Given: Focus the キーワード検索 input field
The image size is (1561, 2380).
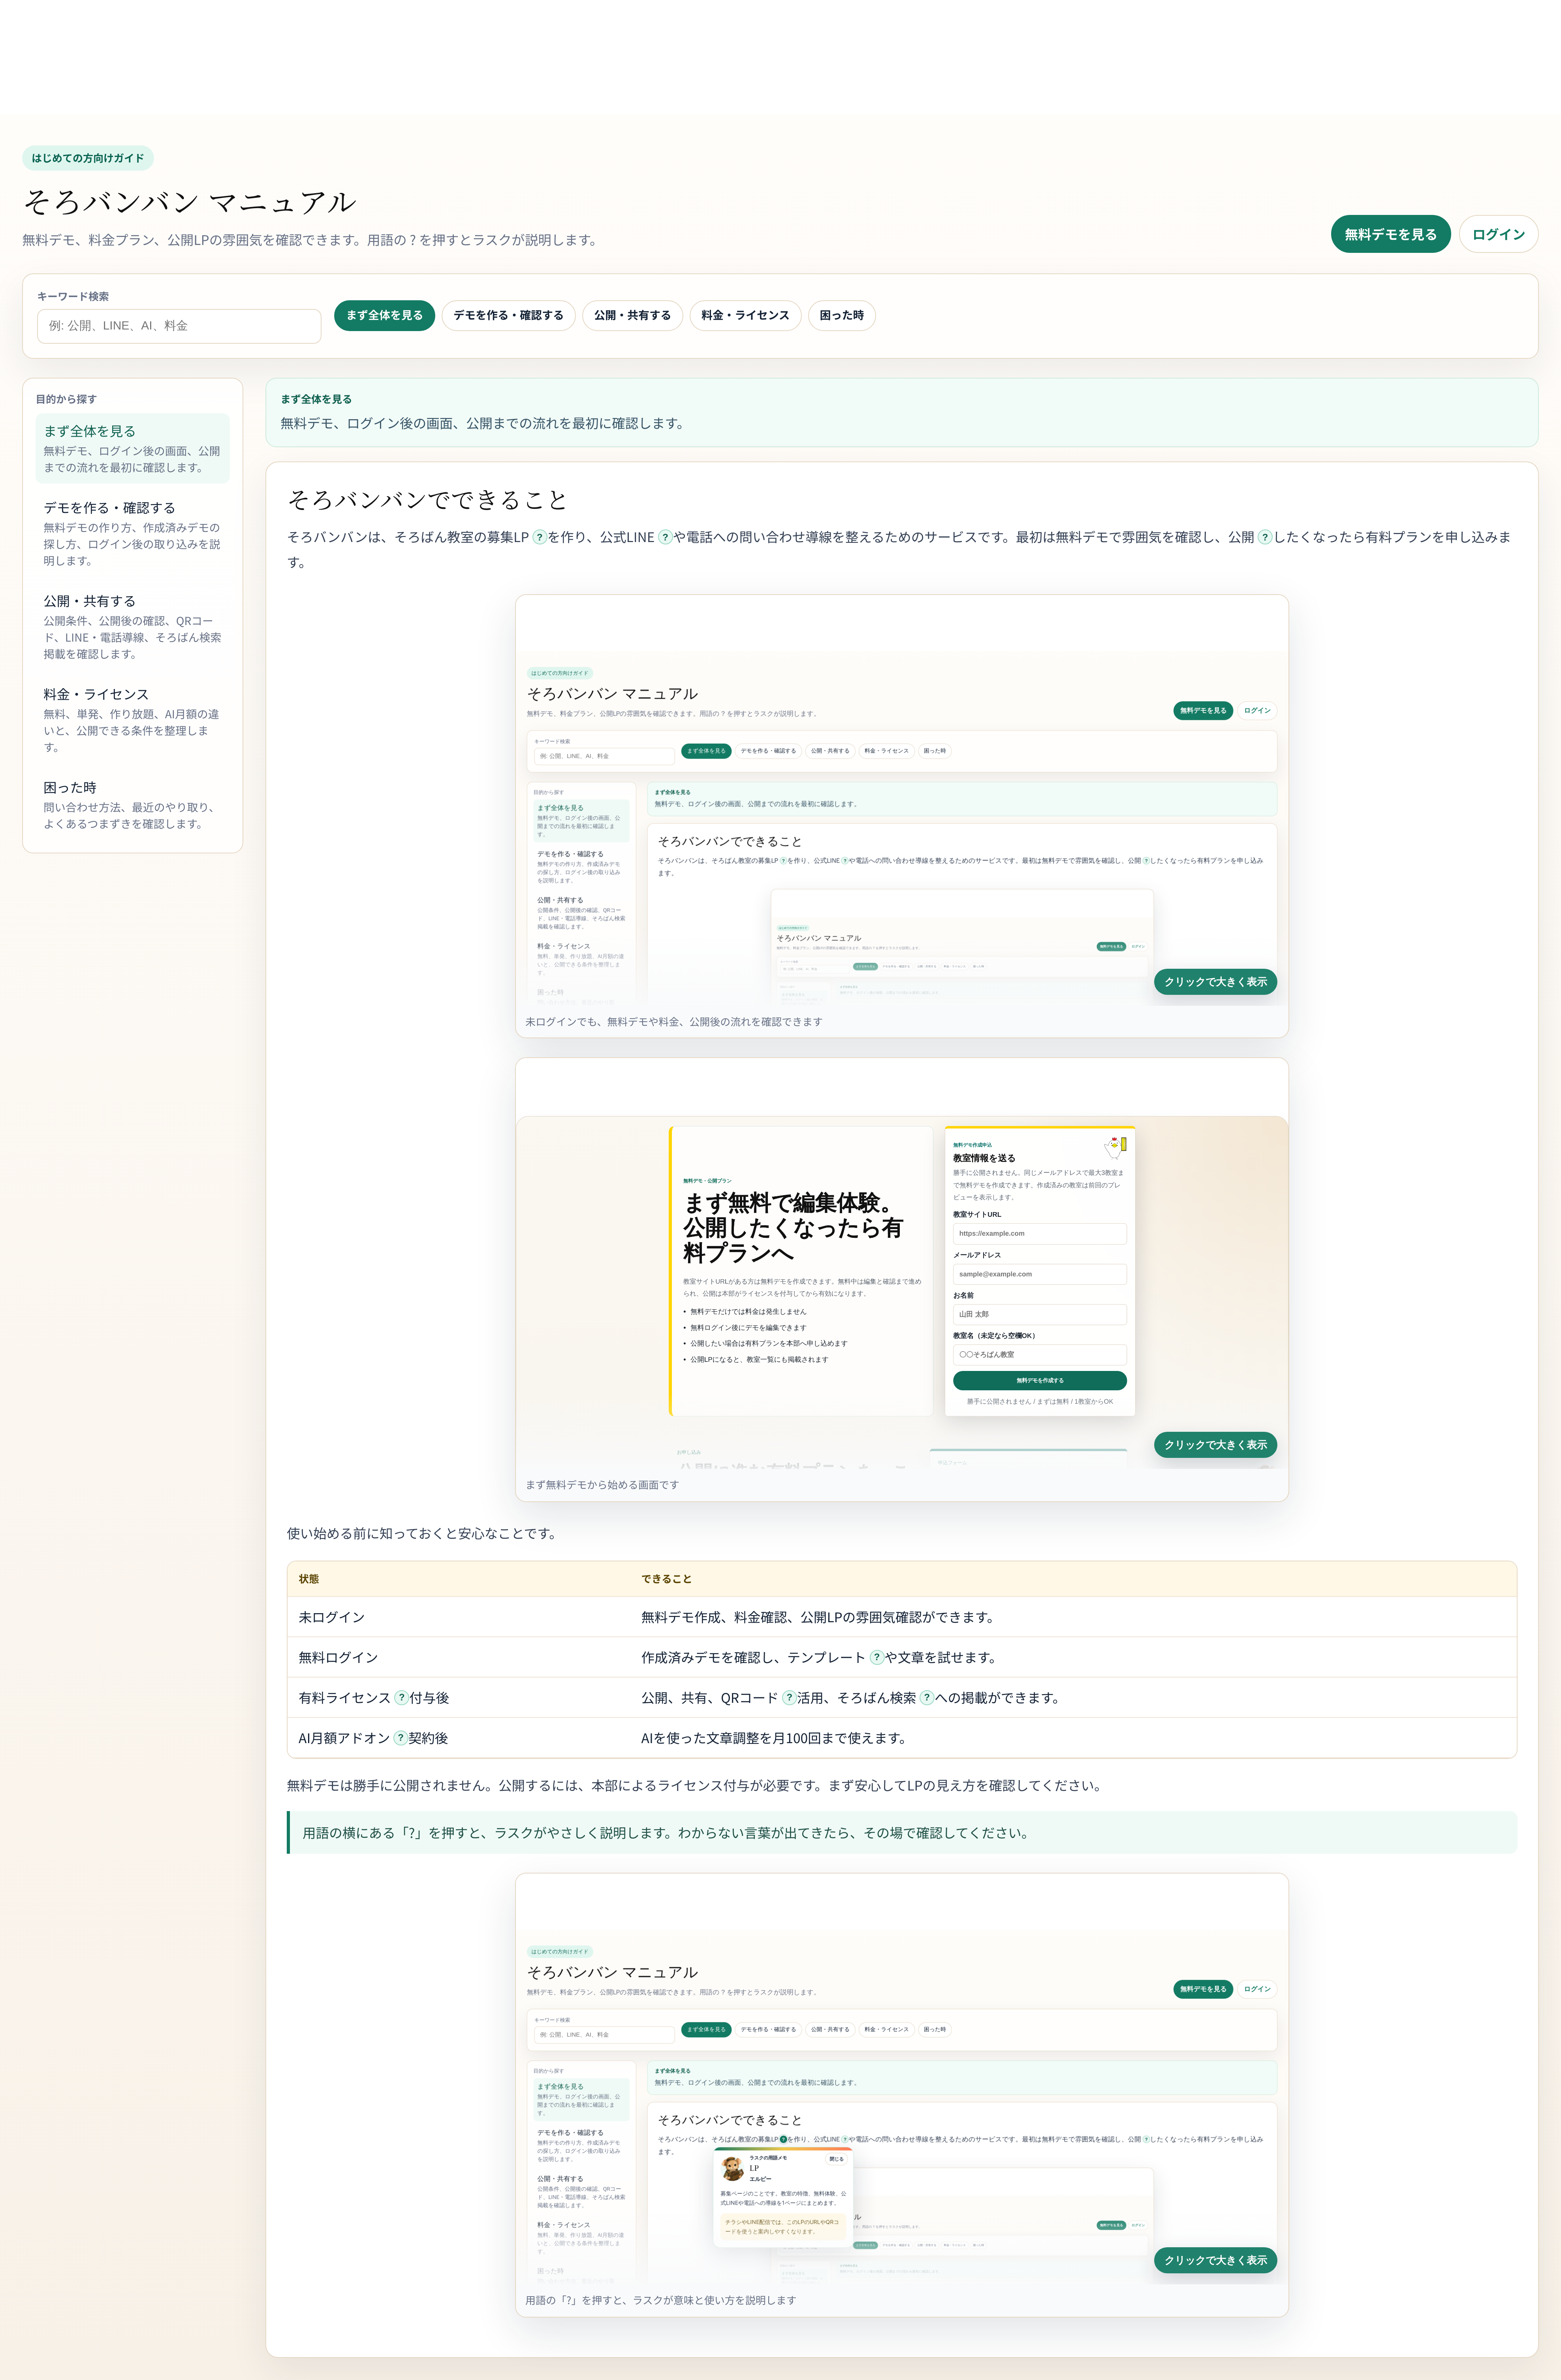Looking at the screenshot, I should 179,326.
